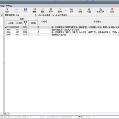Viewport: 119px width, 119px height.
Task: Sort by the 归档号 column header
Action: click(44, 21)
